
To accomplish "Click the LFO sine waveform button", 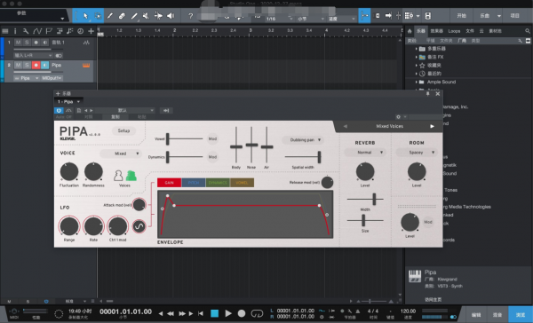I will coord(139,226).
